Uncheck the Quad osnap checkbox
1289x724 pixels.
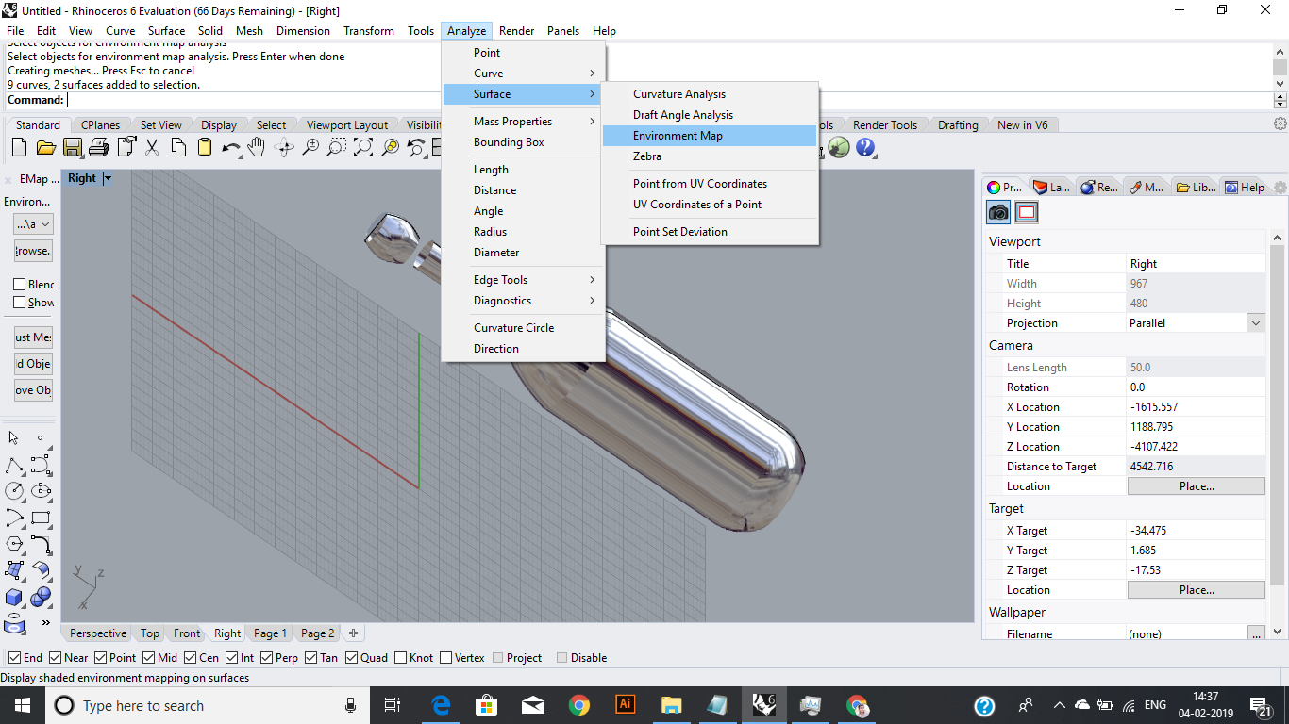pyautogui.click(x=352, y=658)
